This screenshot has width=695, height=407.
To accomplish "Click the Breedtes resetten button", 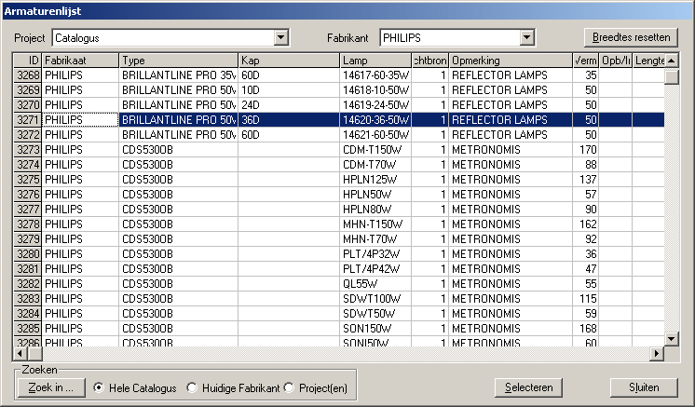I will (x=631, y=37).
